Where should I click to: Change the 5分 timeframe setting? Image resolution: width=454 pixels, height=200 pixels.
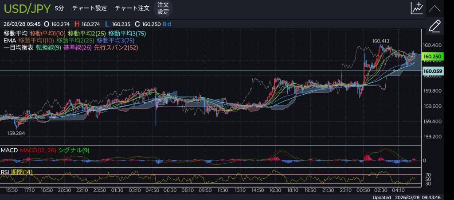[59, 8]
